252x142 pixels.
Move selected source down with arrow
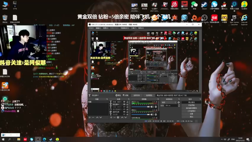[x=125, y=117]
